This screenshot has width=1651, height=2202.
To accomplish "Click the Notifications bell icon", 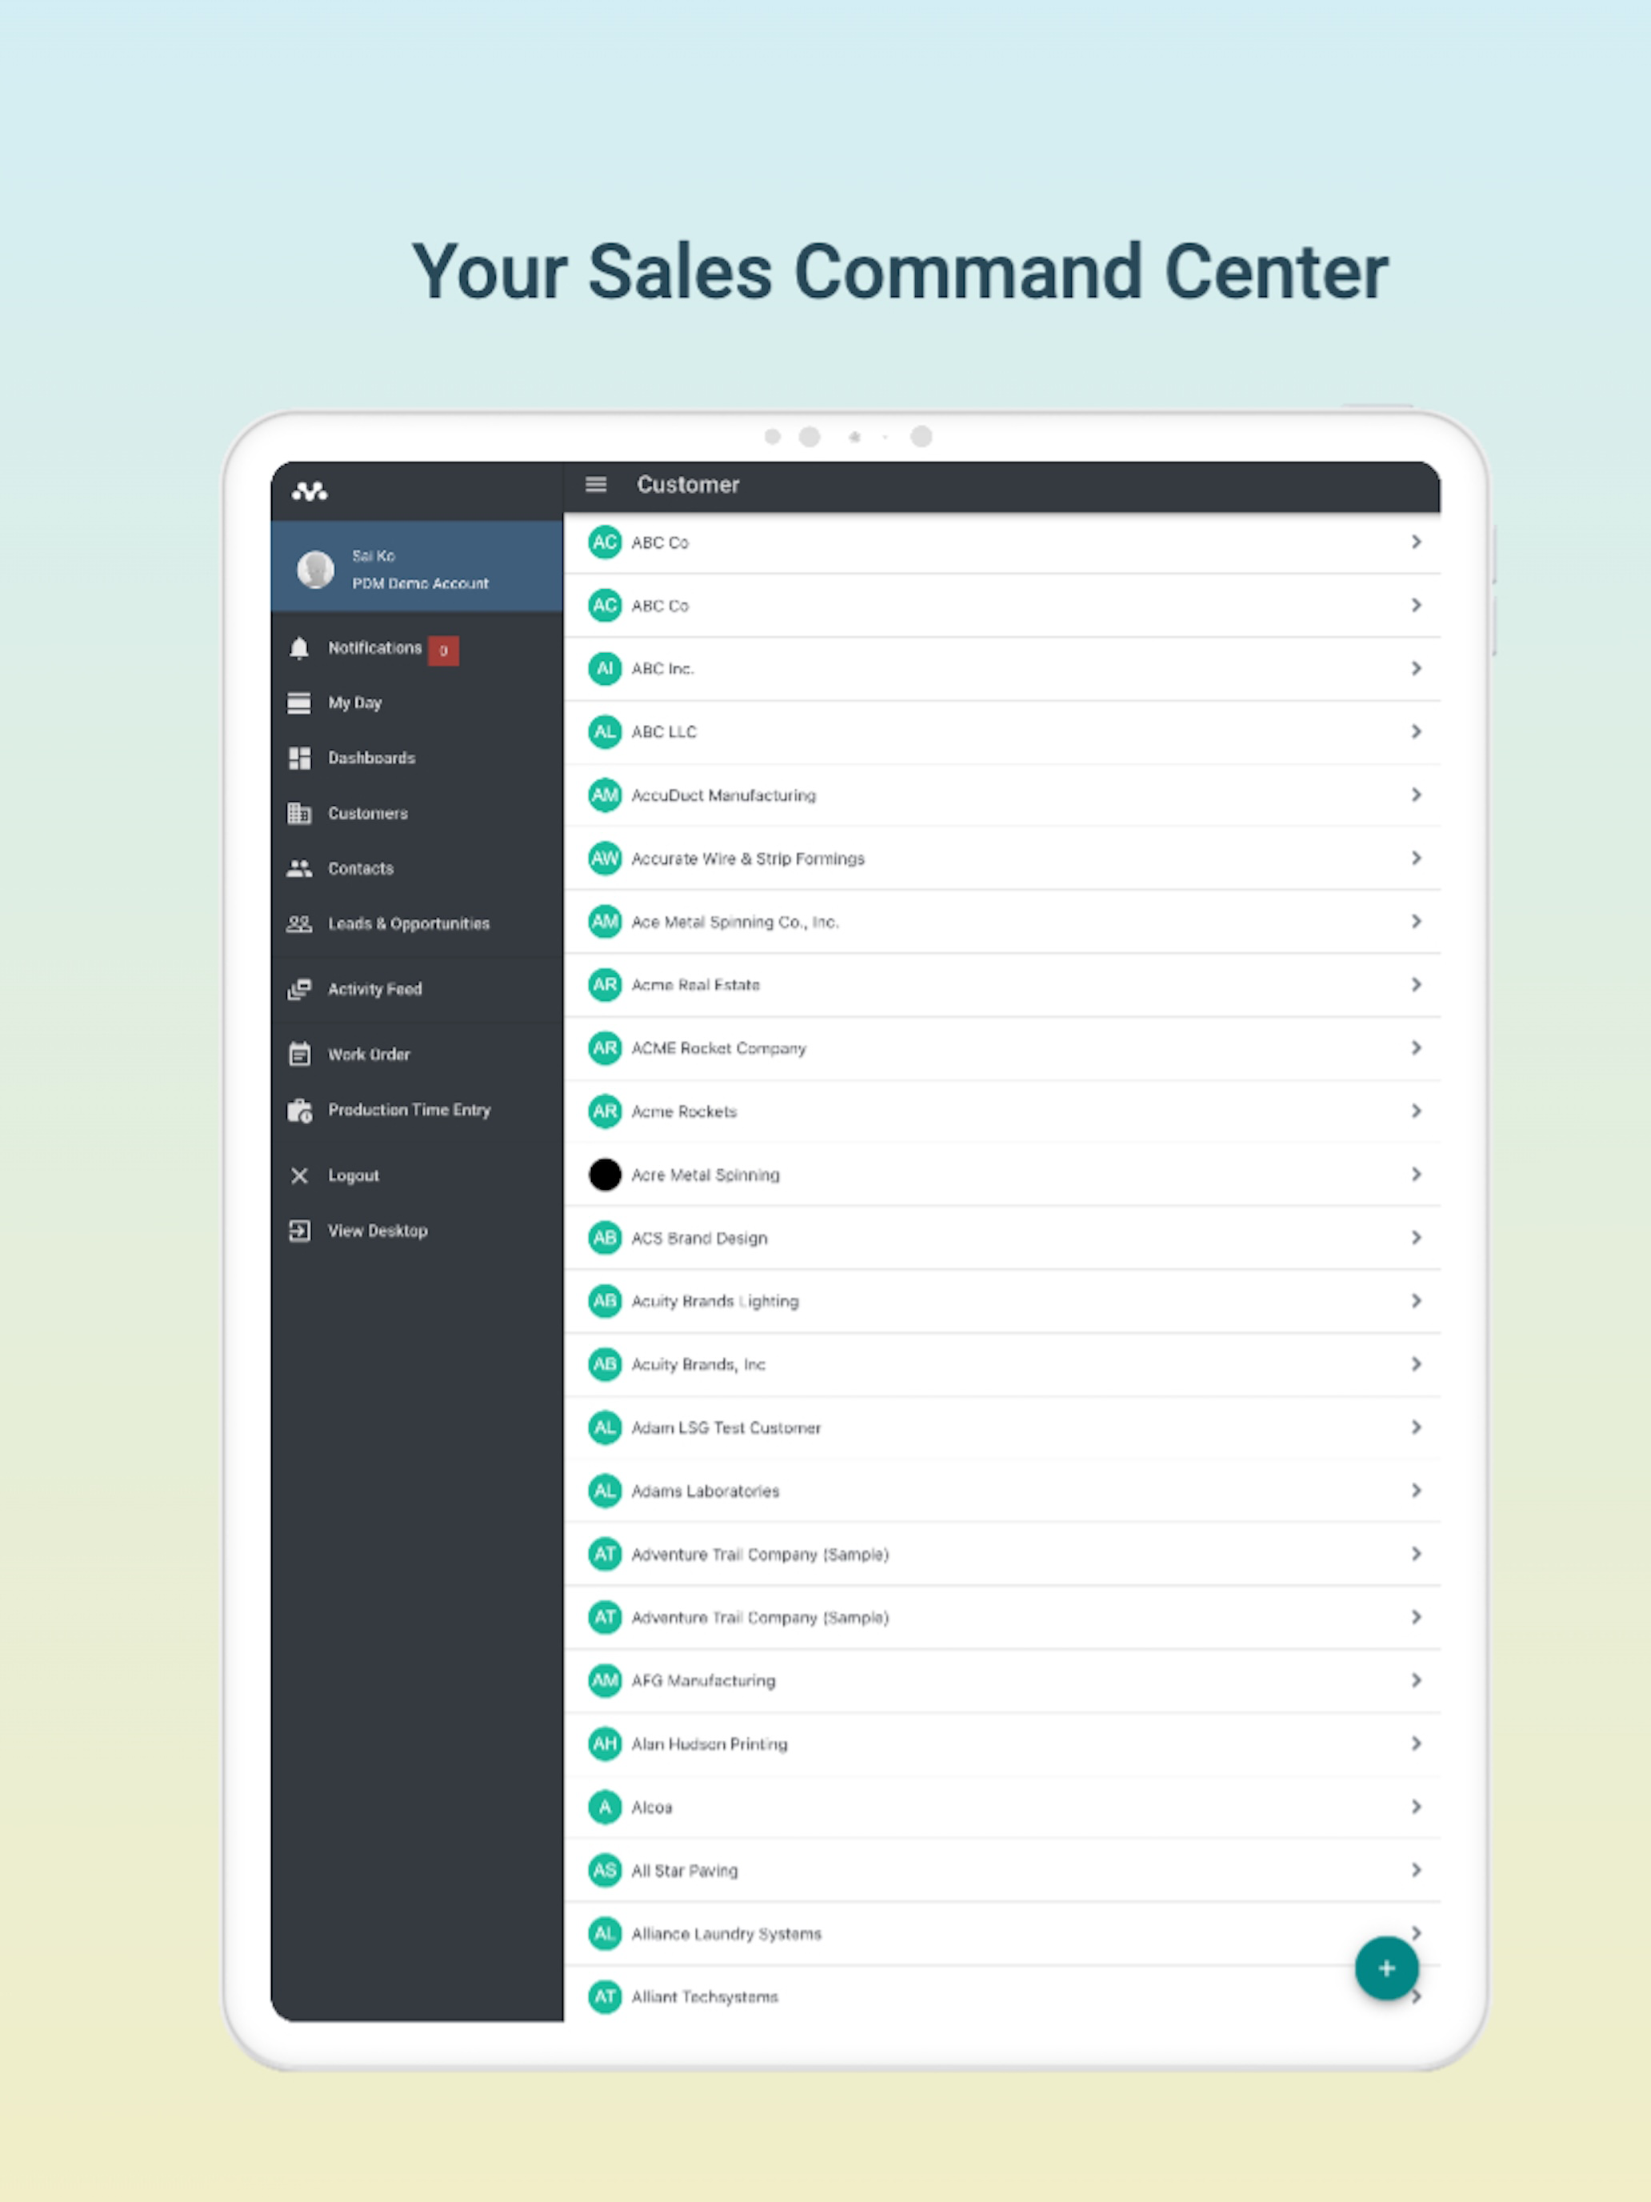I will click(298, 648).
